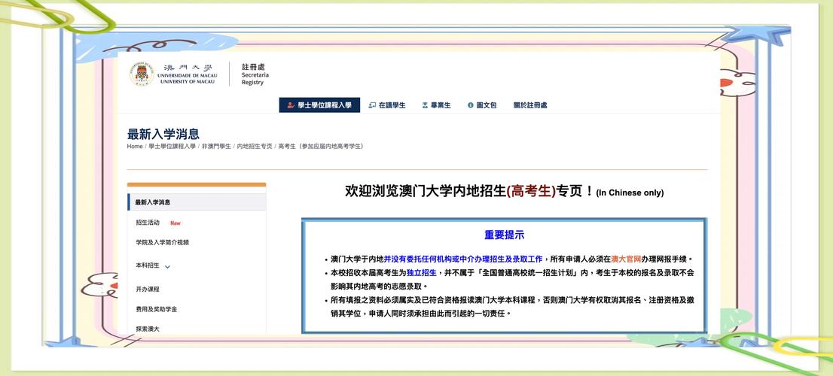Open the 非澳門學生 breadcrumb link

click(x=216, y=147)
